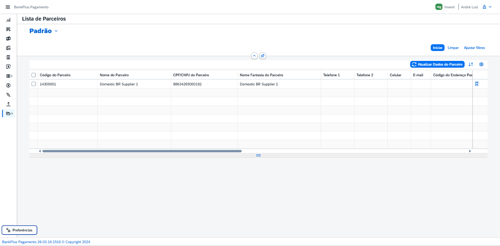
Task: Click the green stg environment badge
Action: [x=439, y=7]
